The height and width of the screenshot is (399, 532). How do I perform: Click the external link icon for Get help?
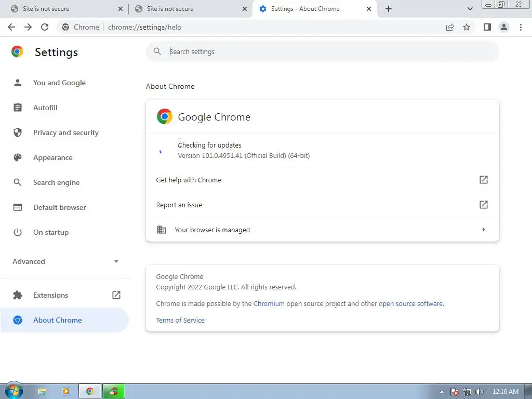[484, 180]
